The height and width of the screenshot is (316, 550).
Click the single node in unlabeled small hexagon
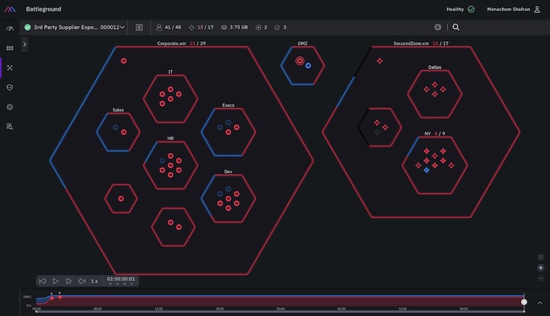[121, 199]
